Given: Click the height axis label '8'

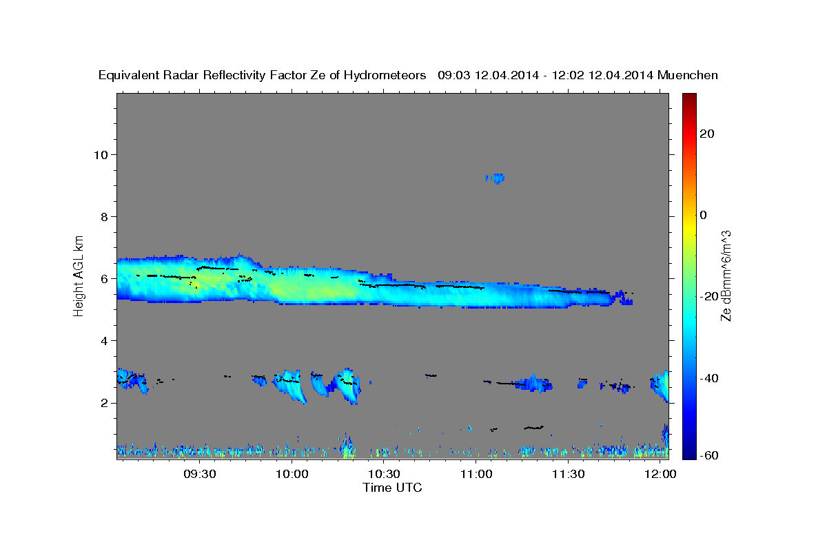Looking at the screenshot, I should point(104,216).
